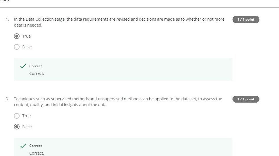Screen dimensions: 279x156
Task: Click the bold Correct heading under question 4
Action: point(36,66)
